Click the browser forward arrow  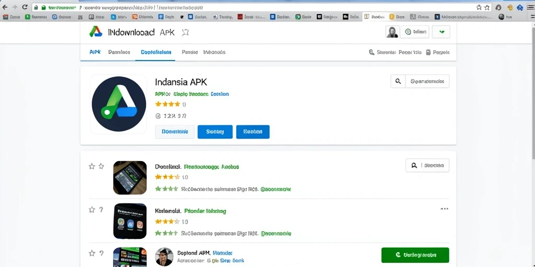click(15, 7)
